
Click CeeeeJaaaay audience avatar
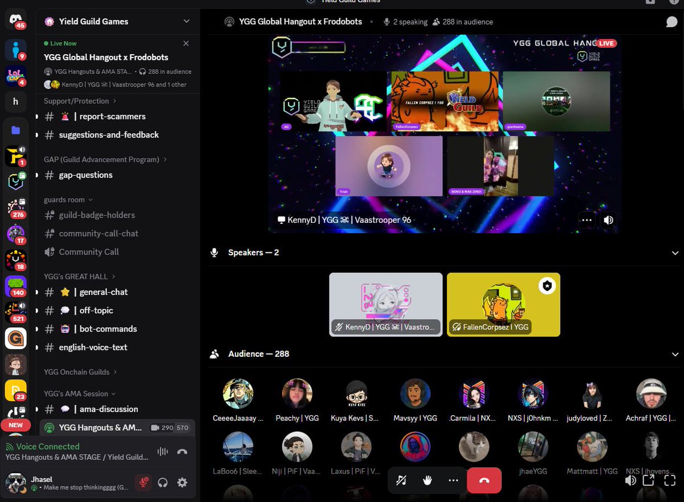point(238,394)
